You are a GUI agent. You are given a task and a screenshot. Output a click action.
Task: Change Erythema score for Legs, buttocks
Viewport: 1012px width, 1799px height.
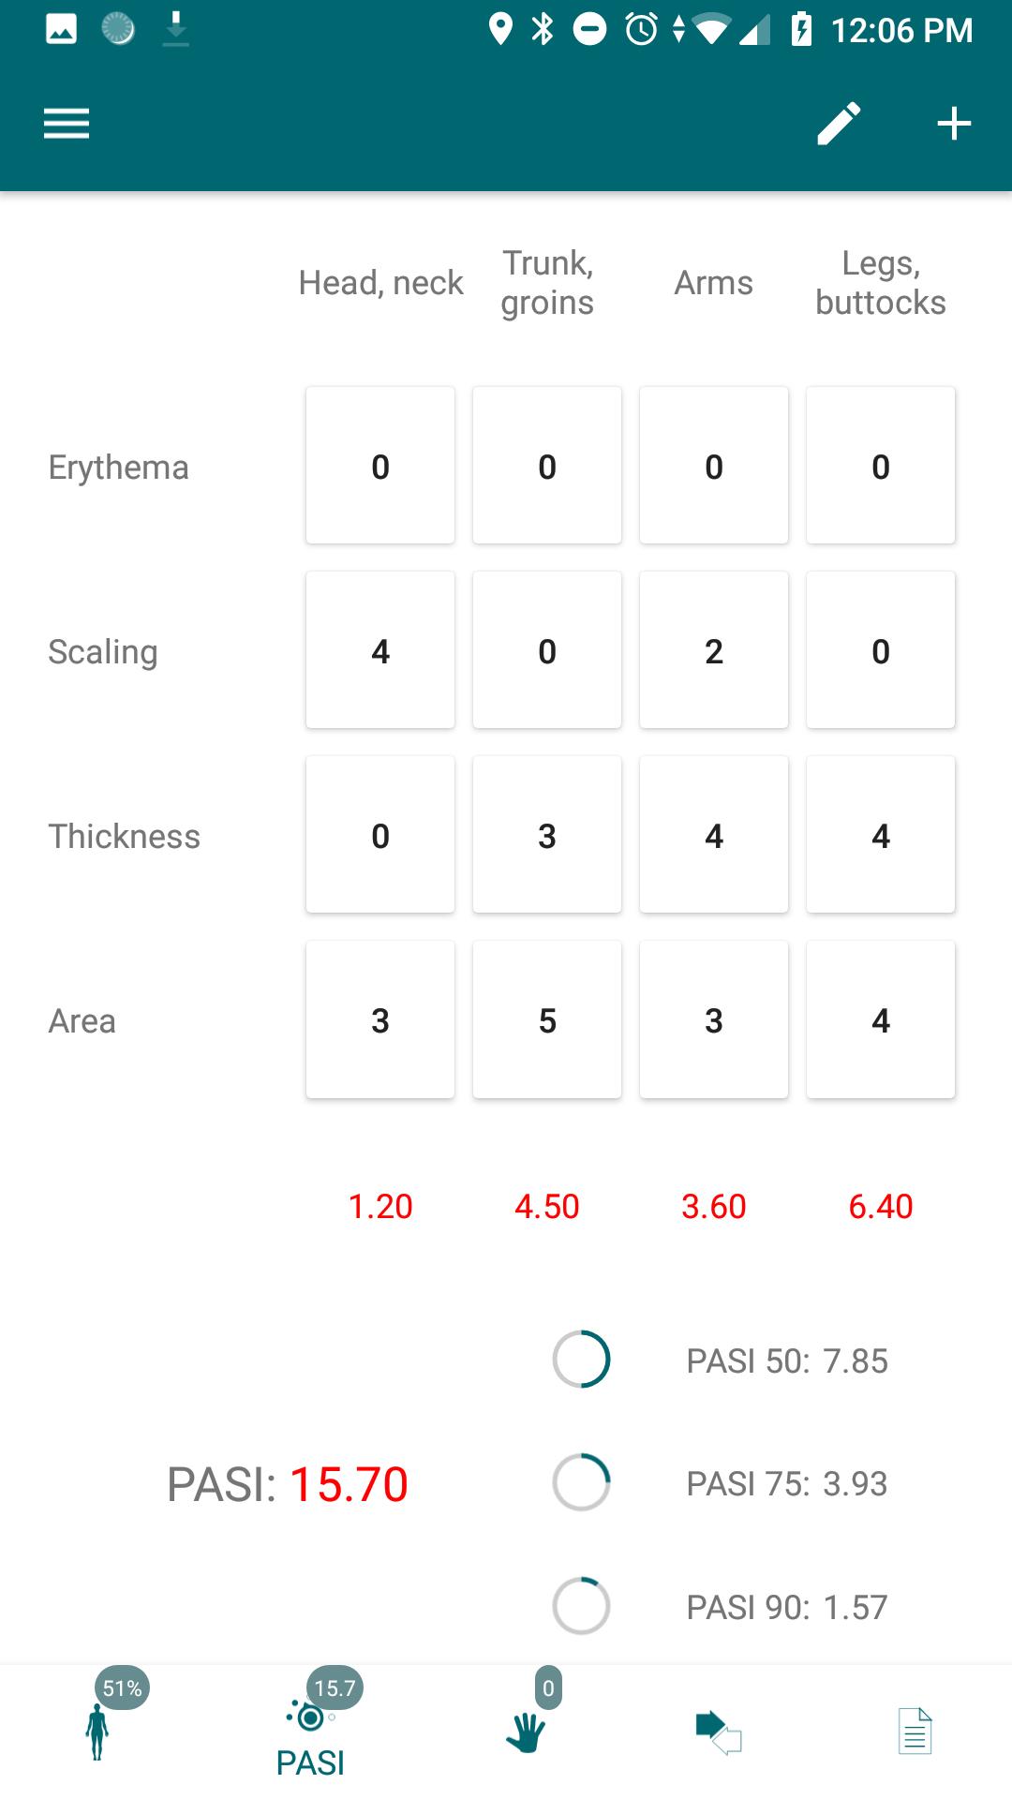(x=881, y=466)
